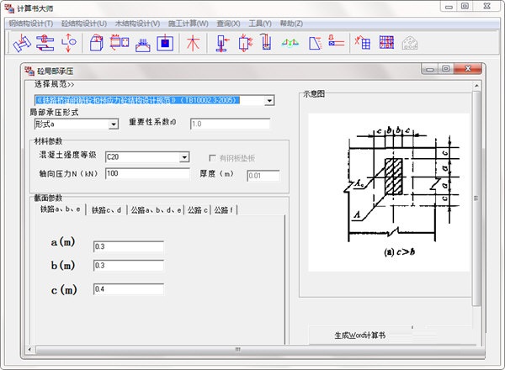
Task: Expand the 局部承压形式 dropdown showing 形式a
Action: pyautogui.click(x=114, y=124)
